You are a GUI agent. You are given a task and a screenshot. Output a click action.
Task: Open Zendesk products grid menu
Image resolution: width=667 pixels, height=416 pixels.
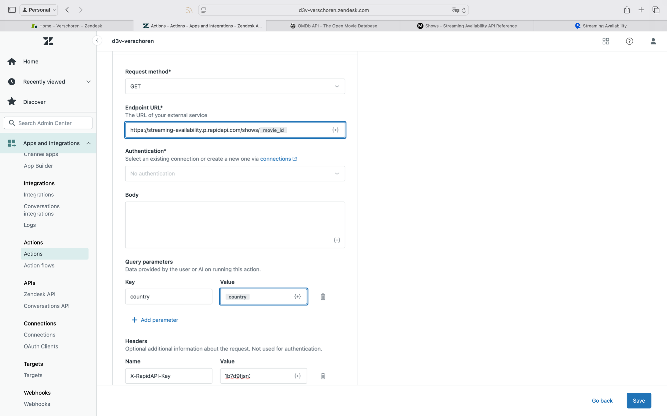(606, 41)
